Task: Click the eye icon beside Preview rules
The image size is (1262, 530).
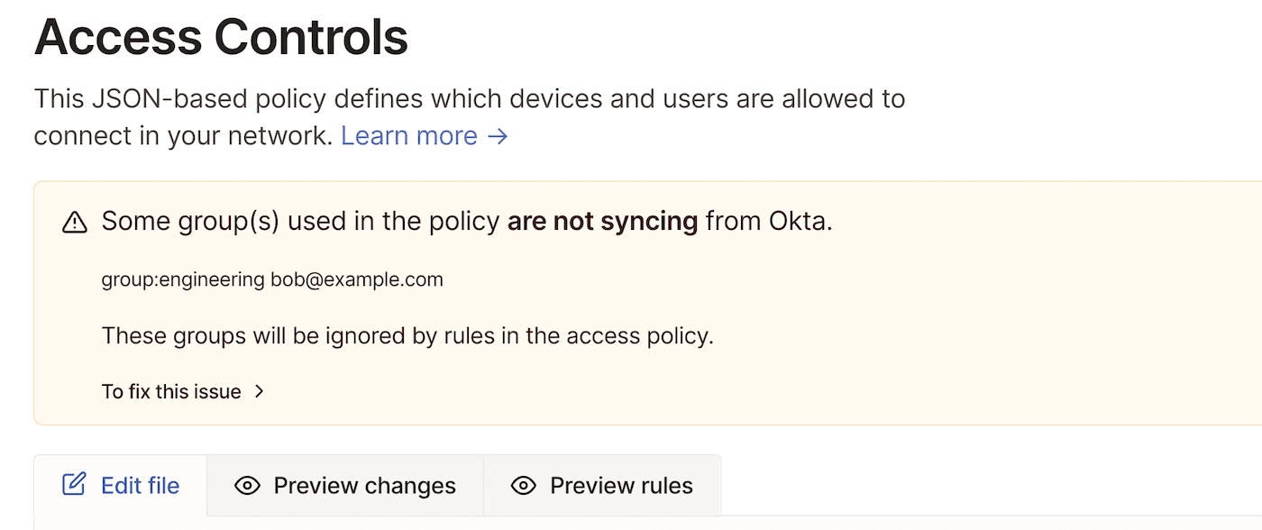Action: point(523,486)
